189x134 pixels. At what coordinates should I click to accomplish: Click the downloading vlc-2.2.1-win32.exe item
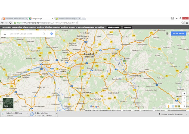[x=42, y=114]
